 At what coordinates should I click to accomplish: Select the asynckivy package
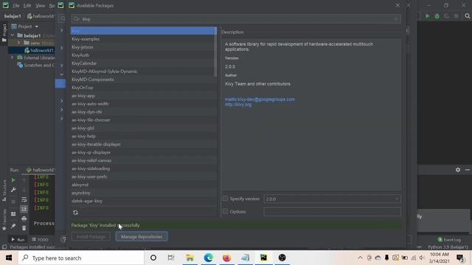tap(144, 193)
